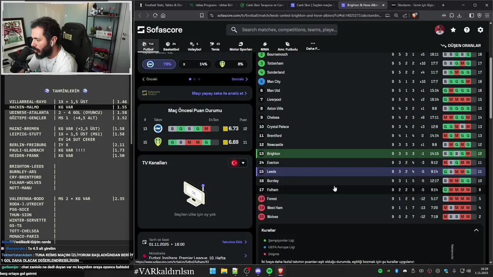This screenshot has height=277, width=493.
Task: Open File Explorer from taskbar
Action: point(224,271)
